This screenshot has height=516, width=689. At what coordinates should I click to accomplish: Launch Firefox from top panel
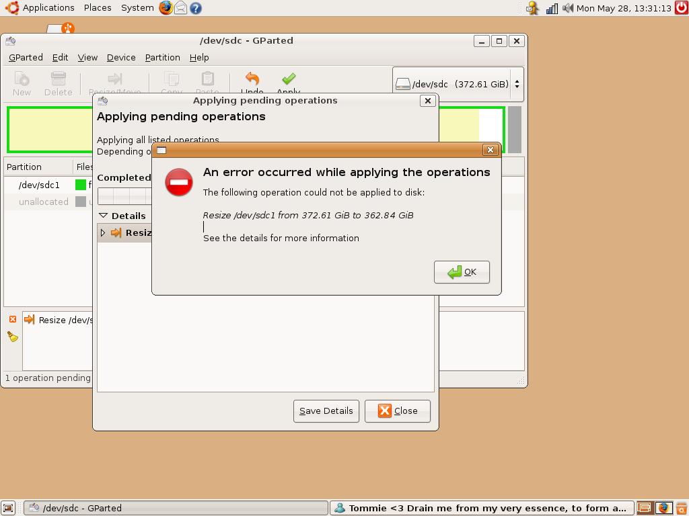[166, 8]
